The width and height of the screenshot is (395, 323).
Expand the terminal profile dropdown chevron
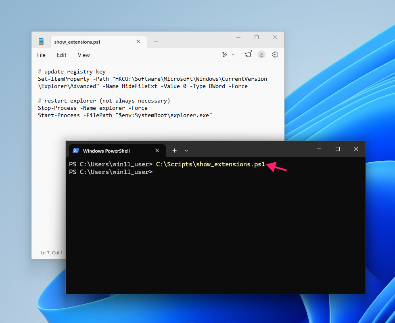tap(186, 151)
